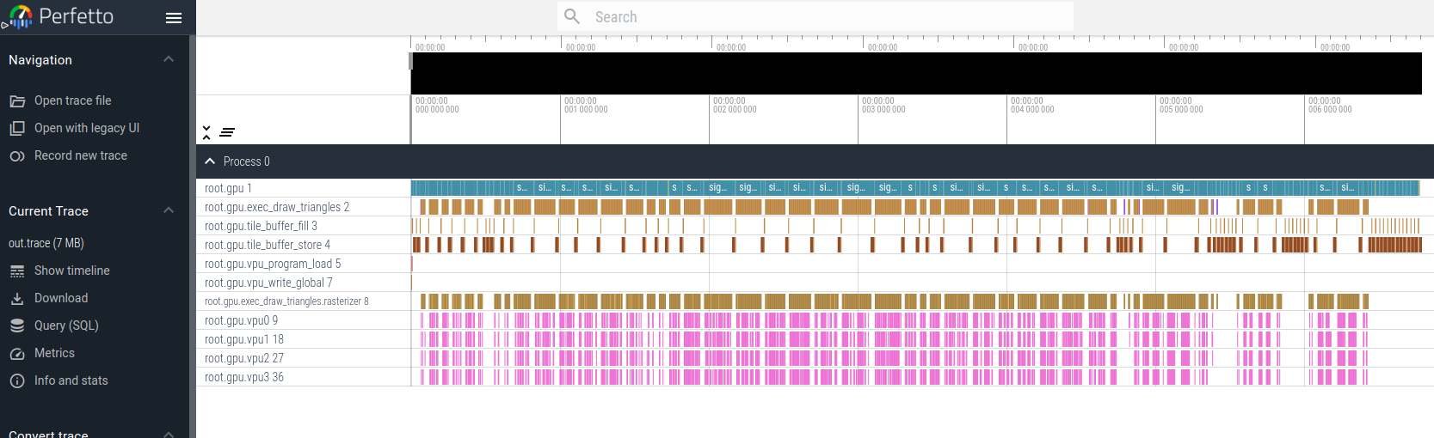Click the Record new trace icon
This screenshot has height=438, width=1434.
pyautogui.click(x=17, y=156)
